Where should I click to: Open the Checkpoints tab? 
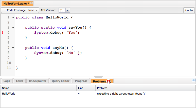38,81
